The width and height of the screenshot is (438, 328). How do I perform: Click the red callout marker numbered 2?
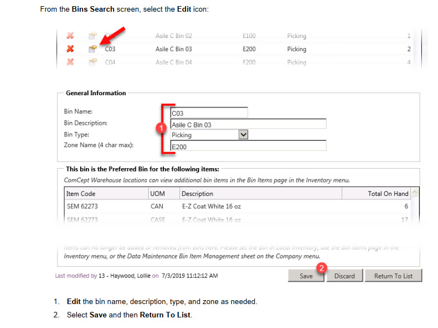pos(321,268)
